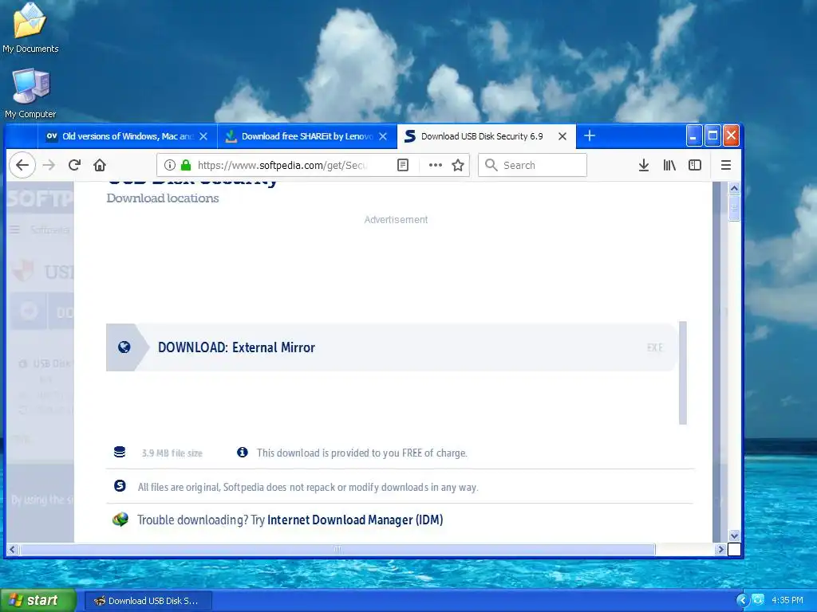This screenshot has width=817, height=612.
Task: Click the system tray clock 4:35 PM
Action: (x=787, y=600)
